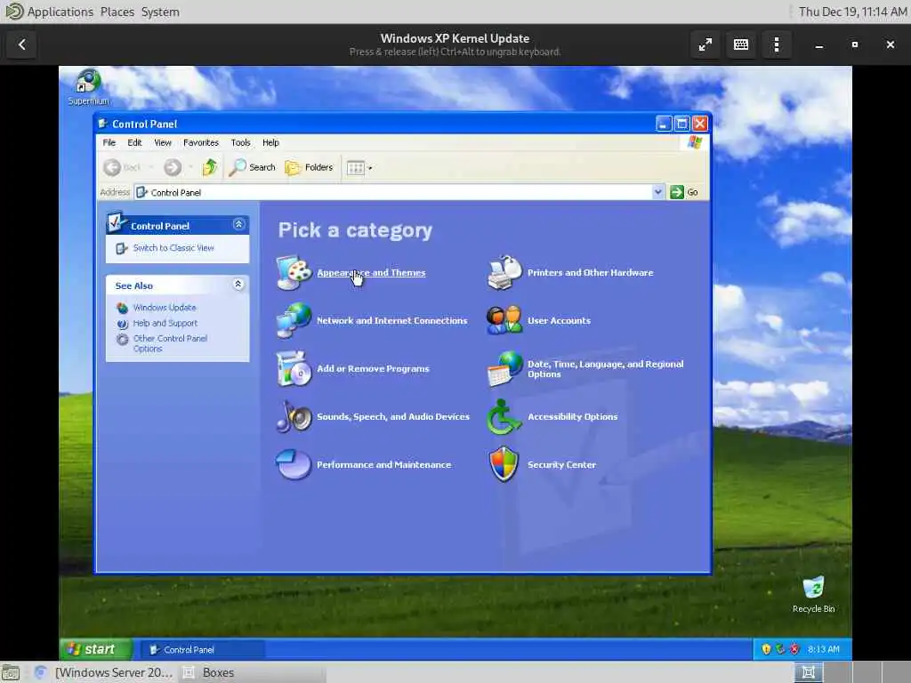Screen dimensions: 911x683
Task: Click the host show-desktop icon bottom-left
Action: coord(10,672)
